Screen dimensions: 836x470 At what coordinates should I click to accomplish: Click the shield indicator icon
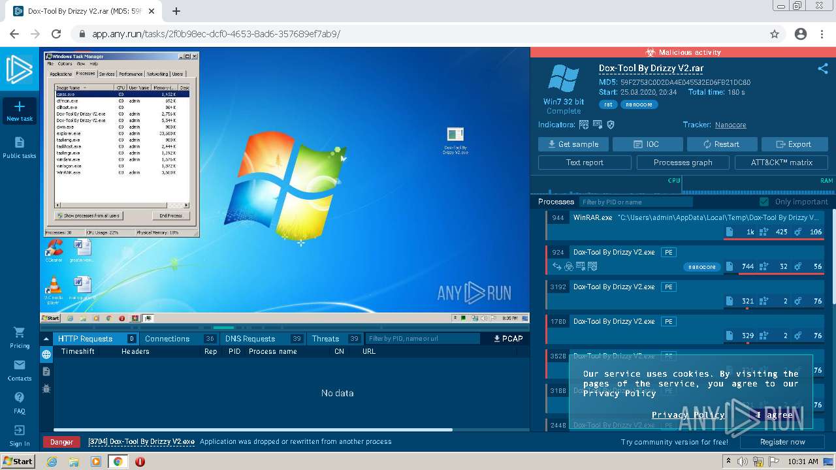pos(611,125)
